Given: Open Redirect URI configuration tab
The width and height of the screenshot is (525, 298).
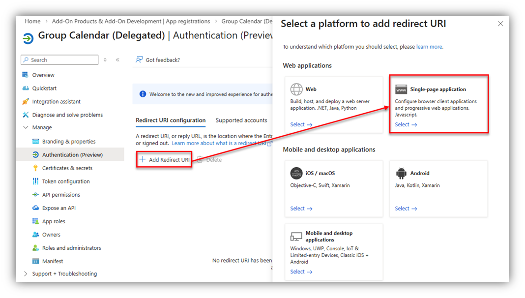Looking at the screenshot, I should click(x=171, y=120).
